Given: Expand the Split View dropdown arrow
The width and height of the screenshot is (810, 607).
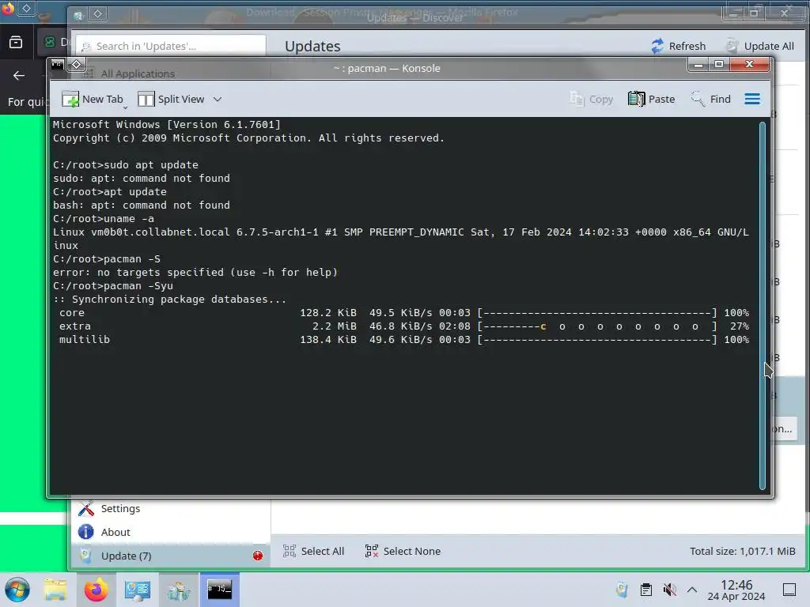Looking at the screenshot, I should pos(218,99).
